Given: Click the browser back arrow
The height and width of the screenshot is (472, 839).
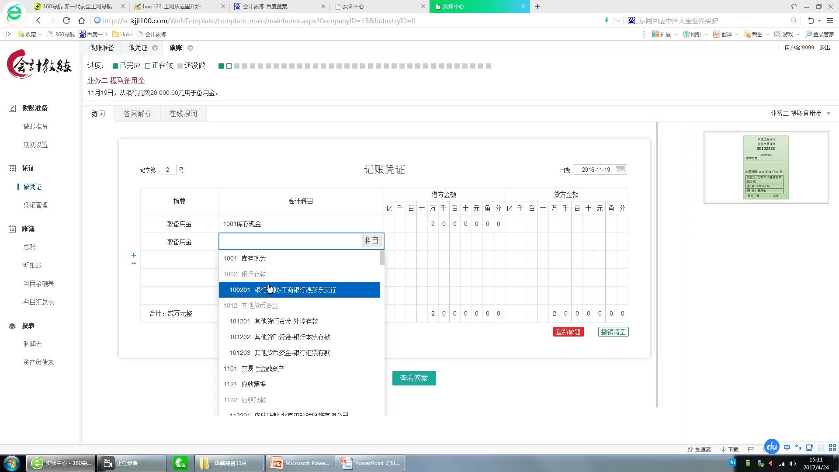Looking at the screenshot, I should click(38, 21).
